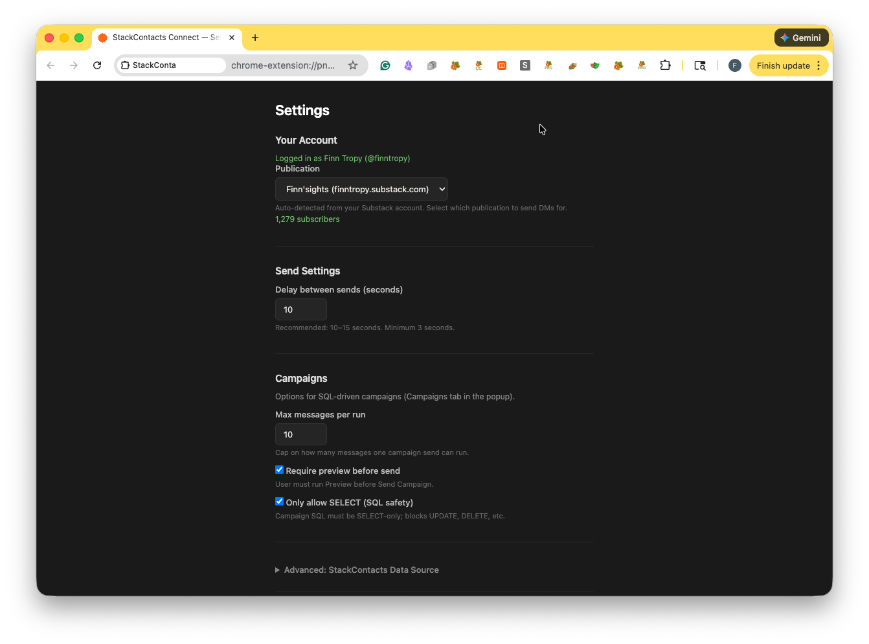Viewport: 869px width, 644px height.
Task: Click 'User must run Preview' note
Action: (x=354, y=484)
